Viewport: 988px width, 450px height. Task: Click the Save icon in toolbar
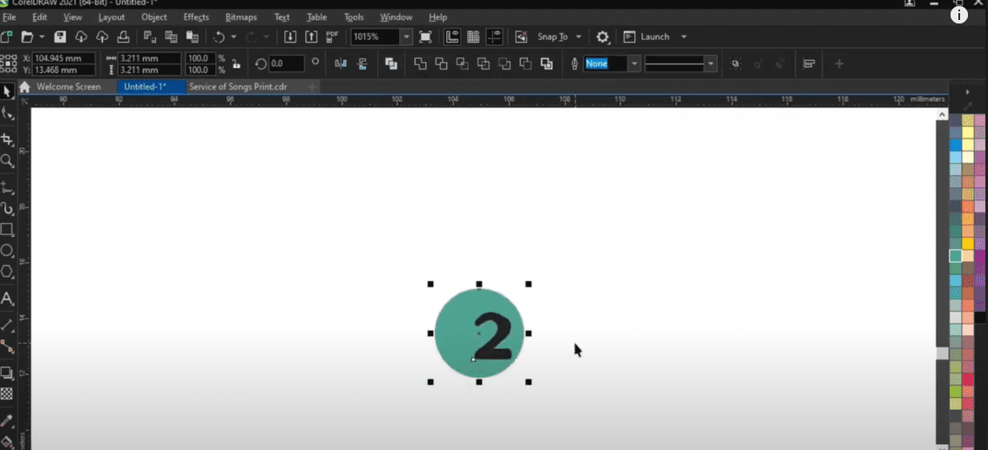[x=60, y=37]
